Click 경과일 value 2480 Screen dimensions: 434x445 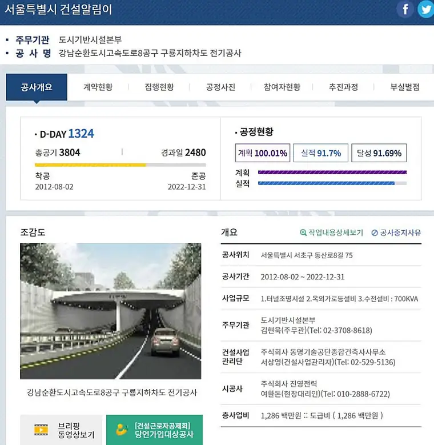(x=195, y=153)
